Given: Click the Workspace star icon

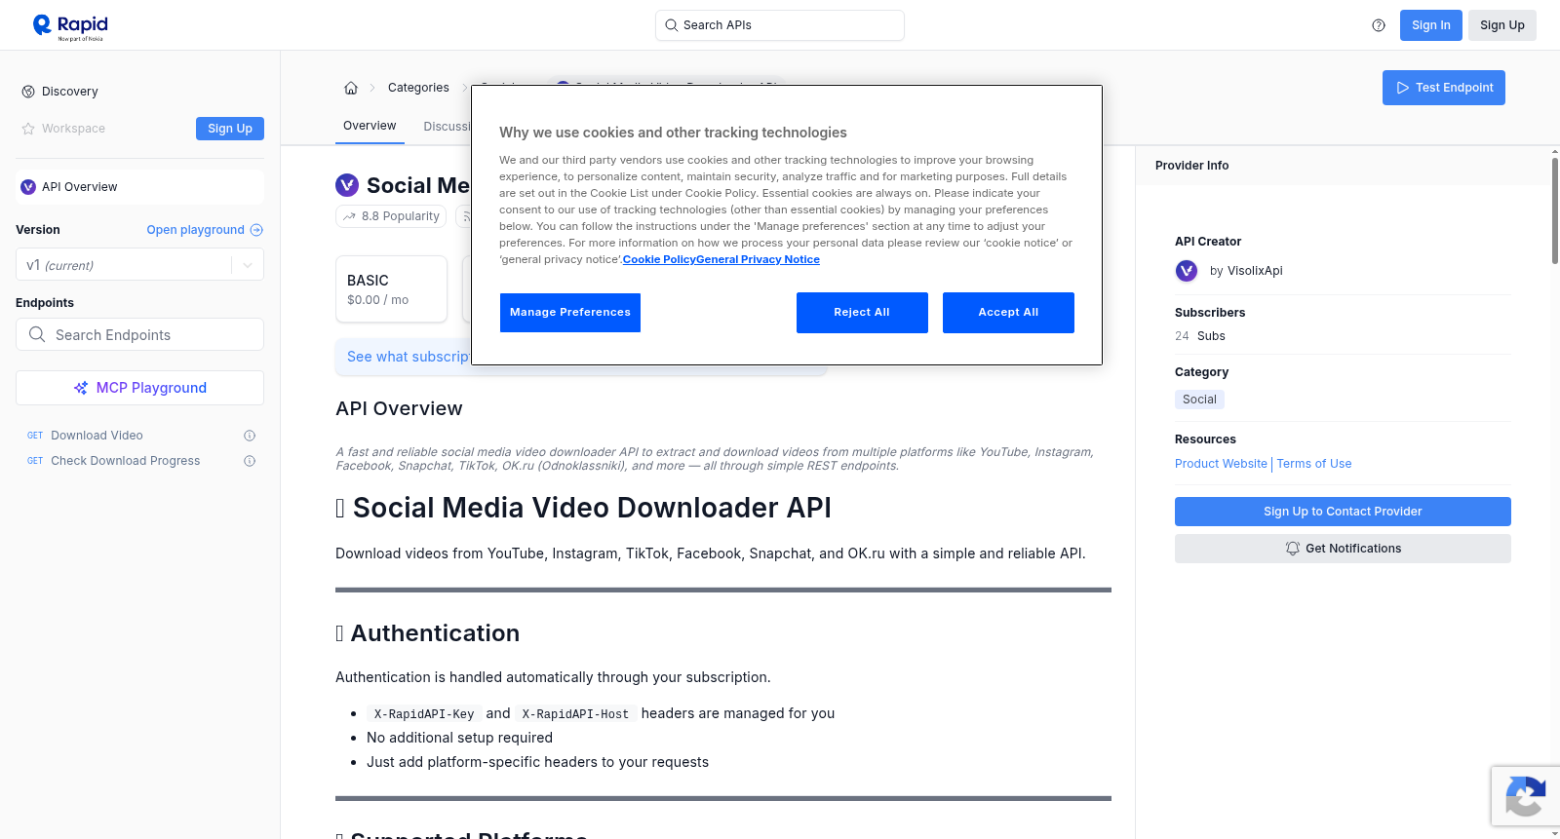Looking at the screenshot, I should pyautogui.click(x=28, y=129).
